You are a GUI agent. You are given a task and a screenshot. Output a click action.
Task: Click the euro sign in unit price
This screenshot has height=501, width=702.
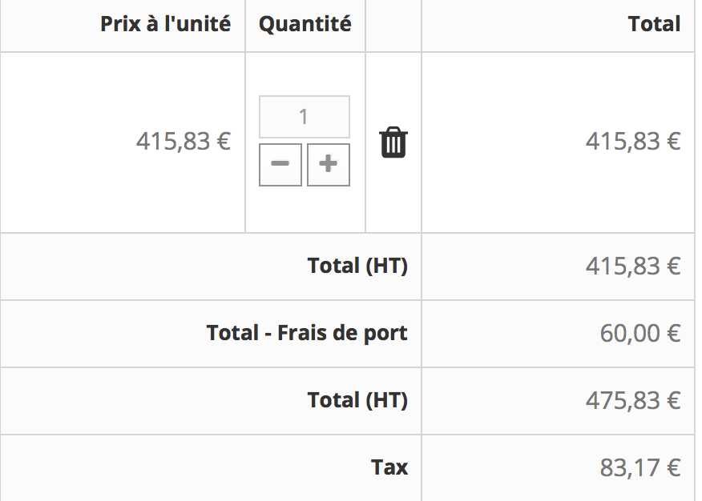[224, 141]
